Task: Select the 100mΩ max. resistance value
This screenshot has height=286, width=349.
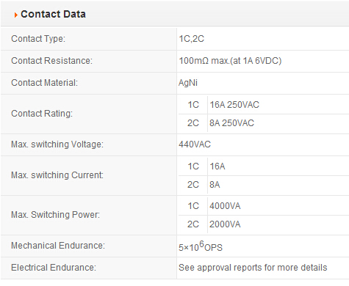Action: pyautogui.click(x=230, y=61)
